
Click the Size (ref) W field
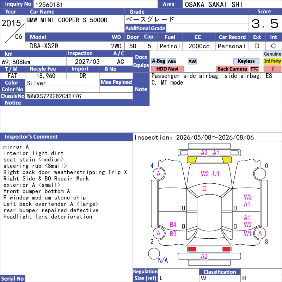tap(220, 278)
